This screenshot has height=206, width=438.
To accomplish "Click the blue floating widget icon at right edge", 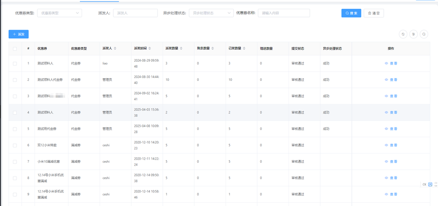I will click(x=430, y=184).
